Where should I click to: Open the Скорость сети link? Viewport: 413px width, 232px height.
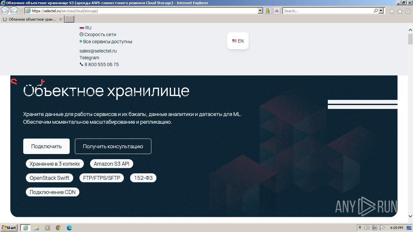(98, 34)
